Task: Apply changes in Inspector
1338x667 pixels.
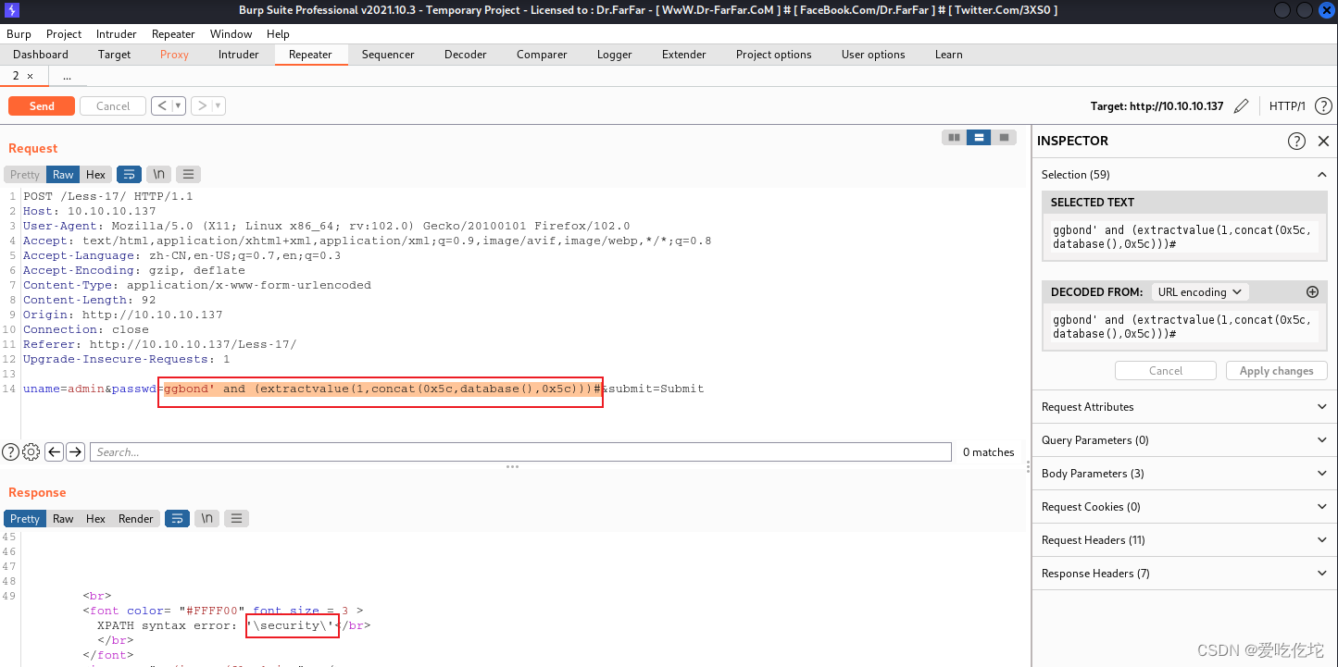Action: tap(1276, 371)
